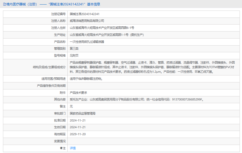The height and width of the screenshot is (153, 242).
Task: Select the address ending 威高西路6-1号
Action: tap(102, 28)
